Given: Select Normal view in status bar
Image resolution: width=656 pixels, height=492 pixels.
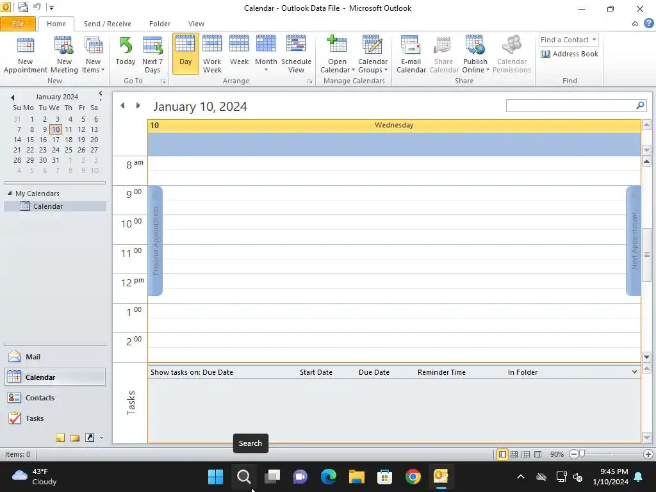Looking at the screenshot, I should [502, 454].
